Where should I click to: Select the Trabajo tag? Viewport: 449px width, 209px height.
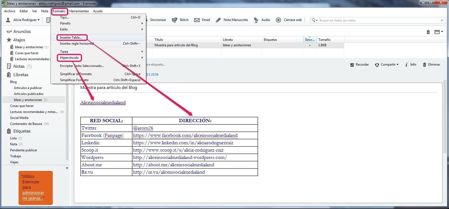16,156
